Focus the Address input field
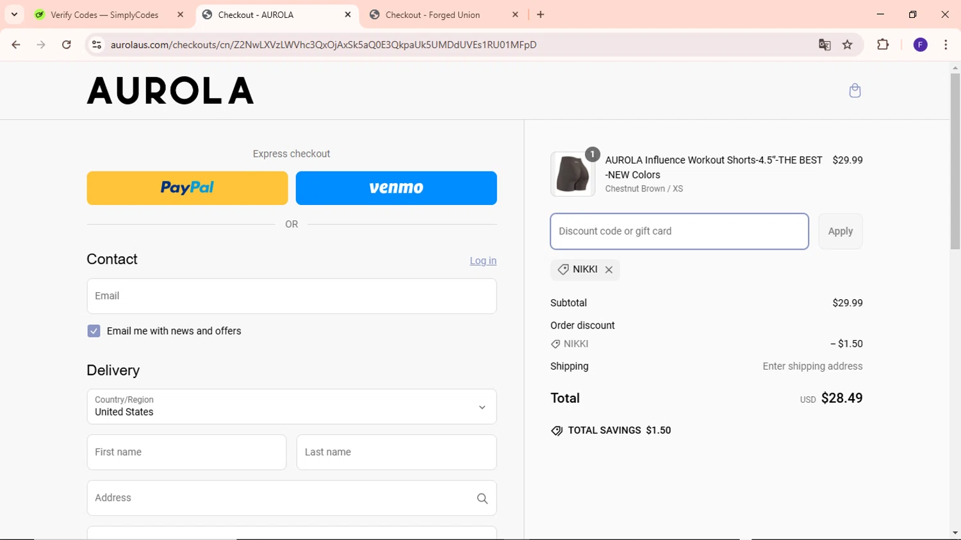The image size is (961, 540). (292, 498)
